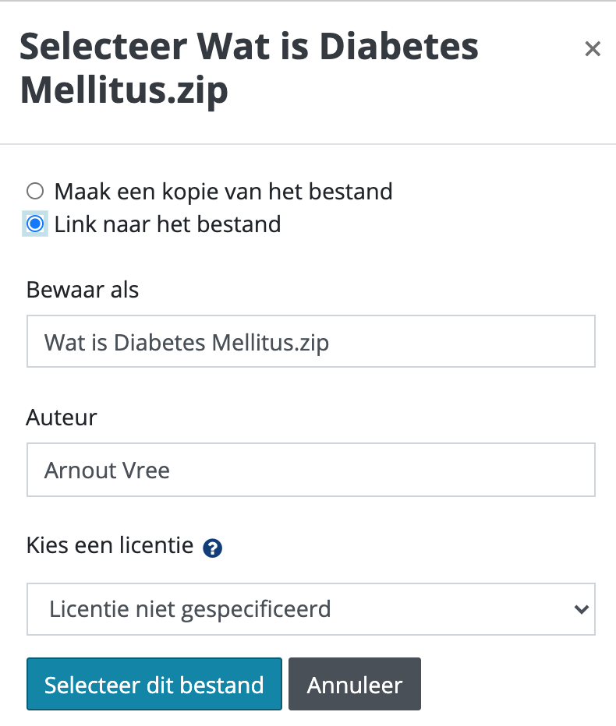Click the 'Maak een kopie van het bestand' label text
Screen dimensions: 616x726
[x=224, y=191]
